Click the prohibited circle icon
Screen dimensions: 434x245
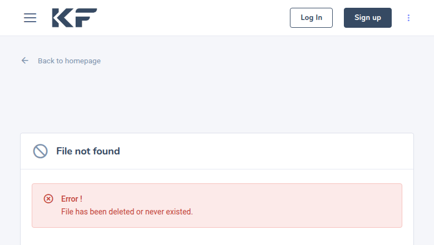pyautogui.click(x=40, y=151)
